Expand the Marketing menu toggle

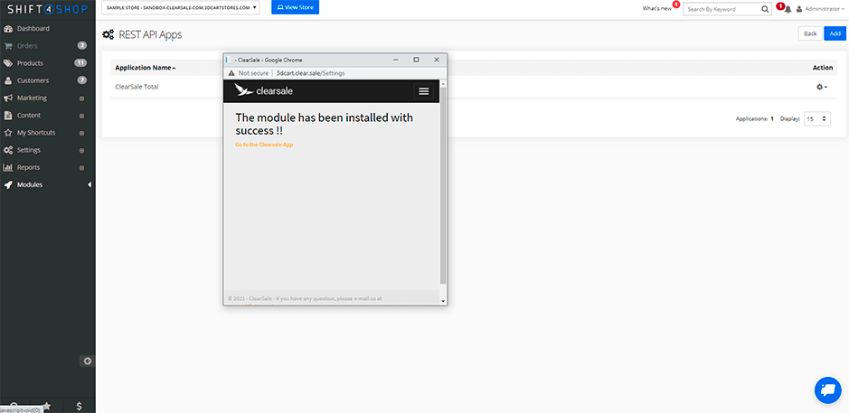(81, 99)
